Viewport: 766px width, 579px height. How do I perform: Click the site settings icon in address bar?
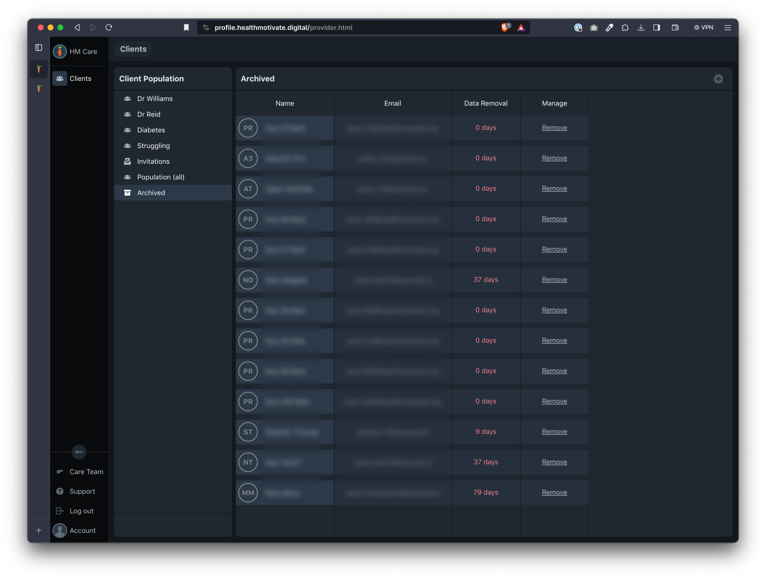click(x=206, y=27)
